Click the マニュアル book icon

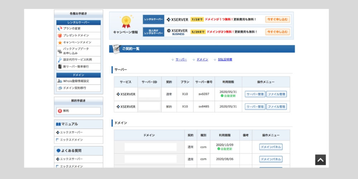click(58, 124)
